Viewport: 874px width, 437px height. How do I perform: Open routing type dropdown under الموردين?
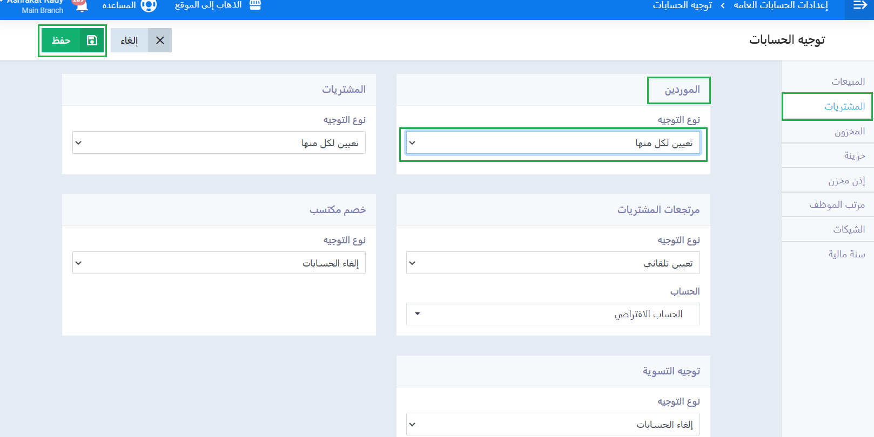(553, 143)
